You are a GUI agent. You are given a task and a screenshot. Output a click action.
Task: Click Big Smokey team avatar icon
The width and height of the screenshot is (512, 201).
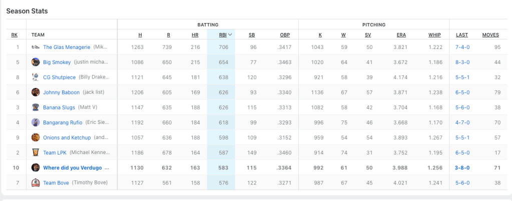[x=36, y=62]
